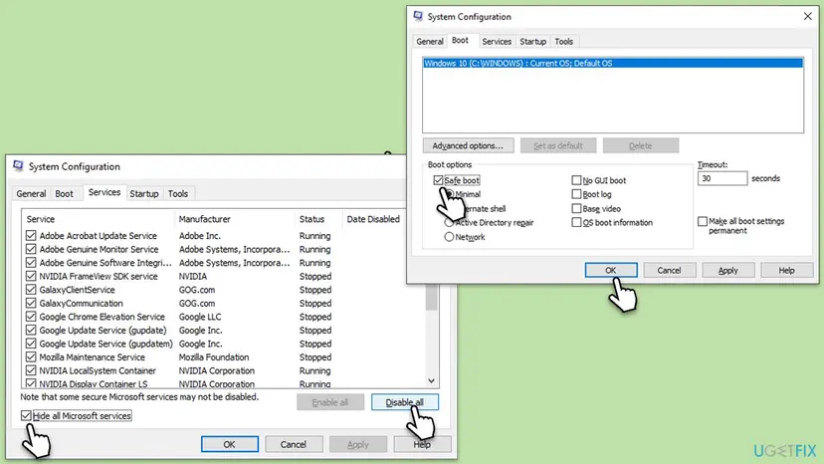Open Tools tab in Boot window

click(x=564, y=41)
